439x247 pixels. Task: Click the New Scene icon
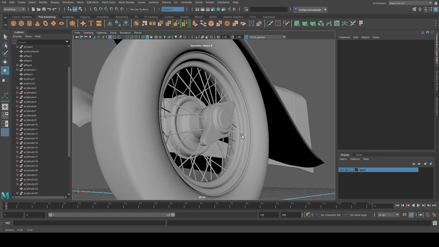(x=33, y=9)
